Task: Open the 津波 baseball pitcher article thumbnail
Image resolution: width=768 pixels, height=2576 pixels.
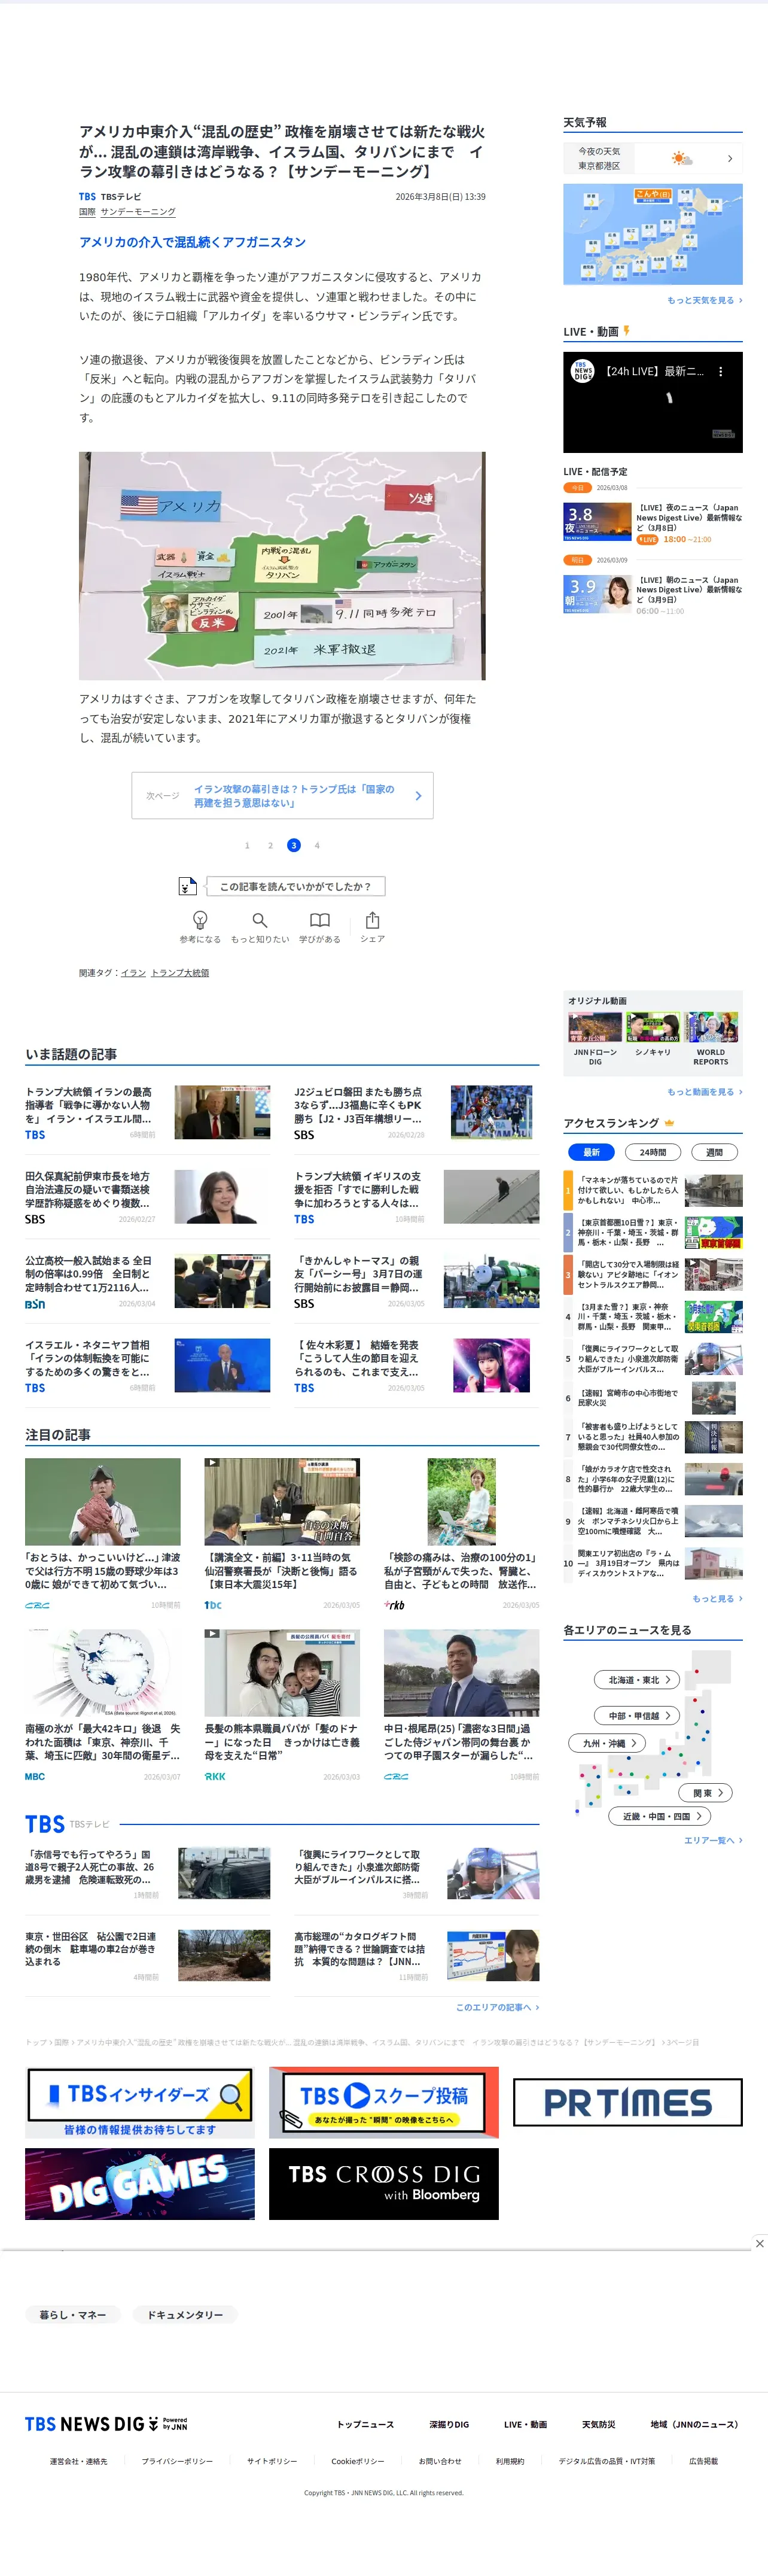Action: pyautogui.click(x=103, y=1501)
